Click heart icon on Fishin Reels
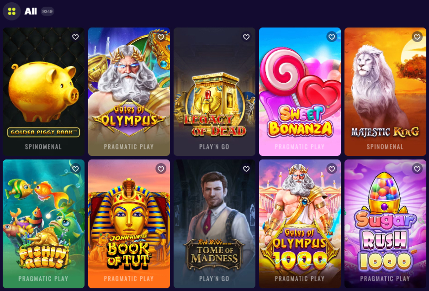The height and width of the screenshot is (291, 429). click(x=75, y=169)
